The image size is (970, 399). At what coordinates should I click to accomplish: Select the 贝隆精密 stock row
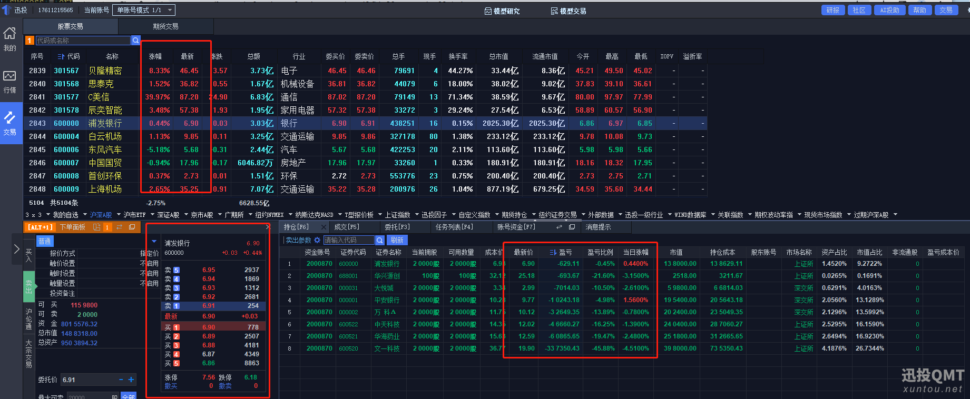[x=365, y=71]
